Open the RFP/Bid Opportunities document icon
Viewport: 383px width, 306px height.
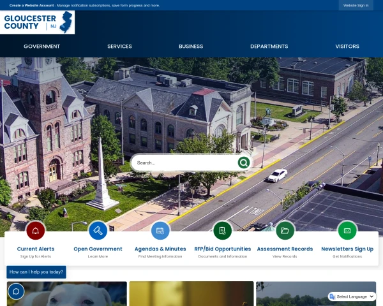(x=222, y=230)
